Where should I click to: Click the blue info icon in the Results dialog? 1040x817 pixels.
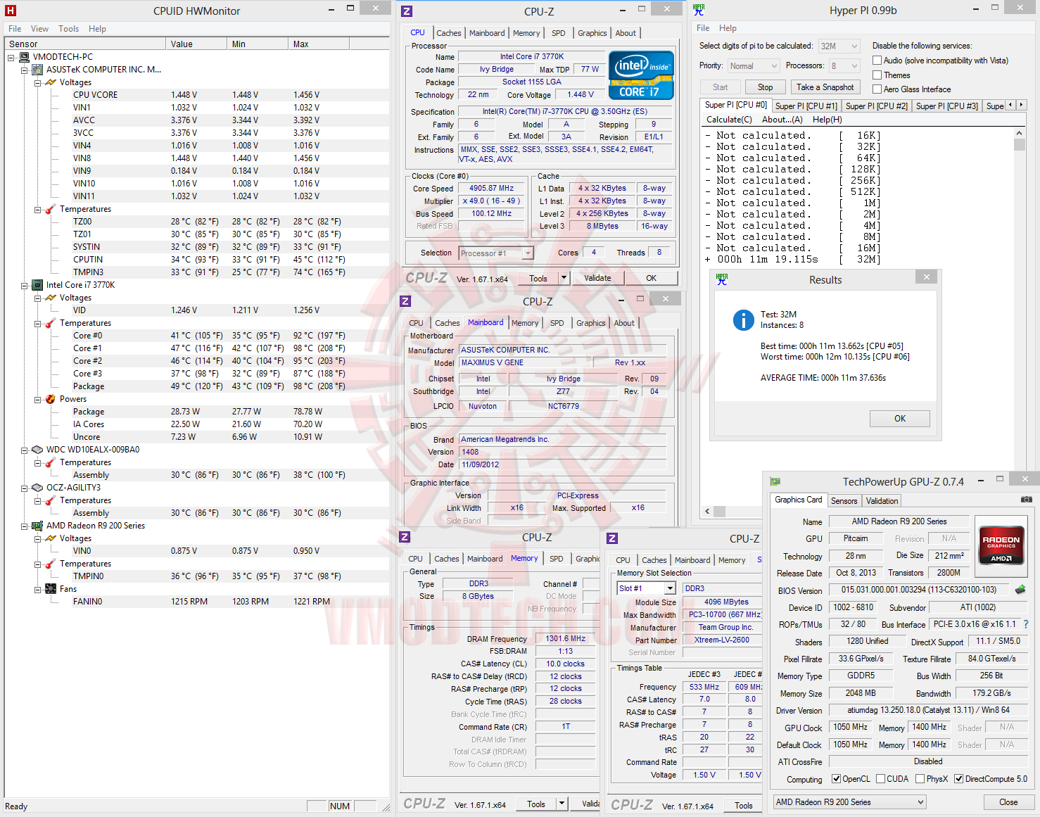(x=744, y=320)
